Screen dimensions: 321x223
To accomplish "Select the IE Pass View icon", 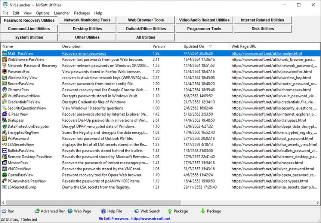I will pos(4,114).
